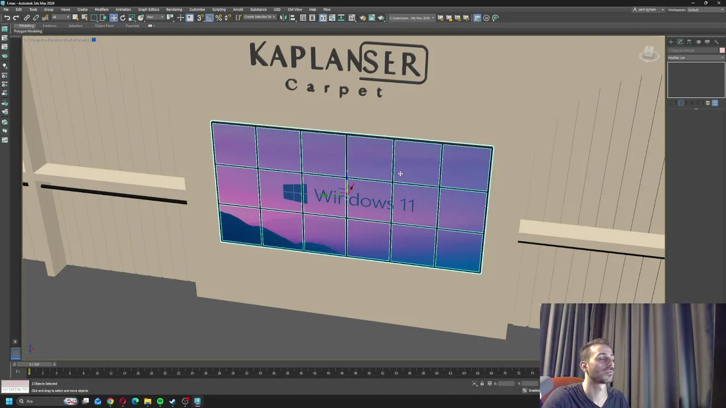The height and width of the screenshot is (408, 726).
Task: Open the selection filter All dropdown
Action: (61, 18)
